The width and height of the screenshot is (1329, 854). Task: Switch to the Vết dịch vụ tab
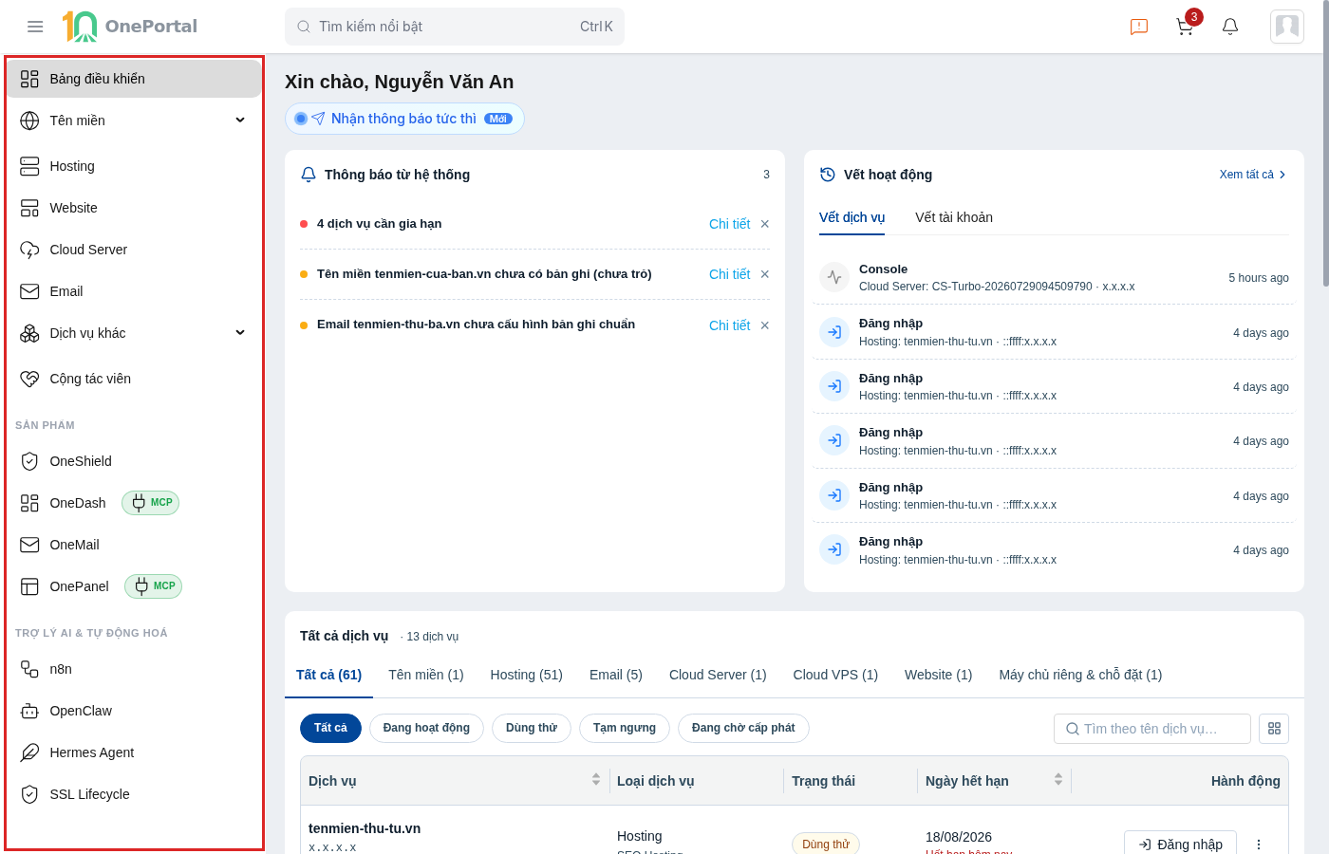pos(852,217)
